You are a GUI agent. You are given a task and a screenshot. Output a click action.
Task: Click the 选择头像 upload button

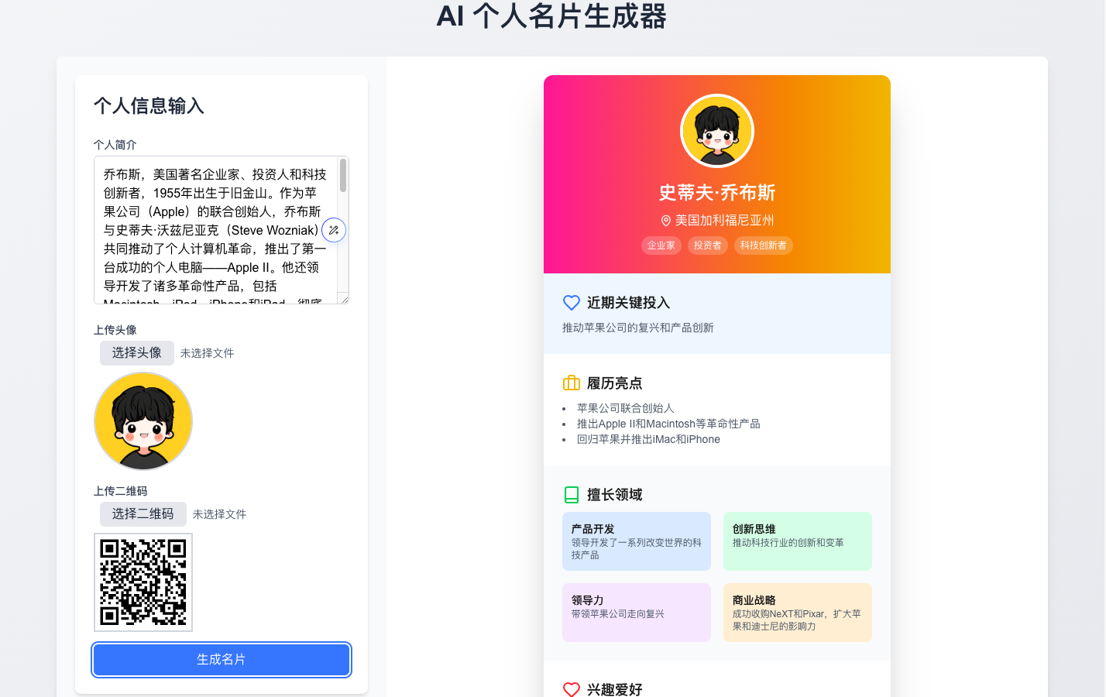[137, 353]
